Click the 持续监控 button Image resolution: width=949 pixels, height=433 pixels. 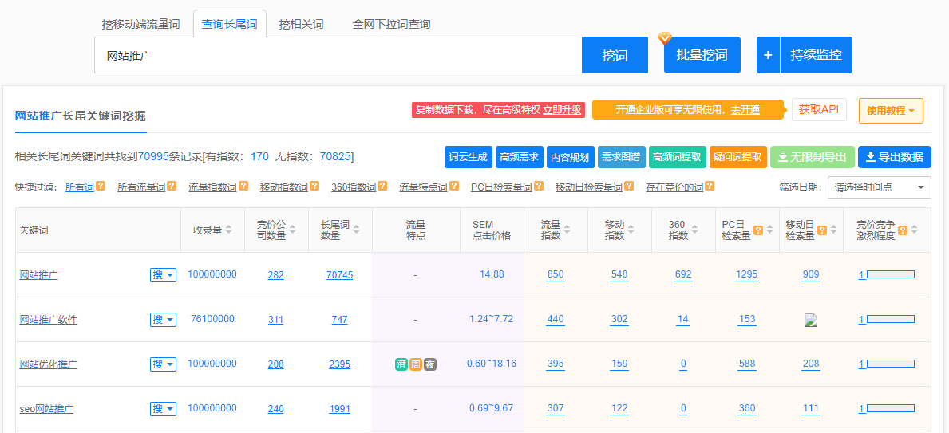pyautogui.click(x=817, y=55)
